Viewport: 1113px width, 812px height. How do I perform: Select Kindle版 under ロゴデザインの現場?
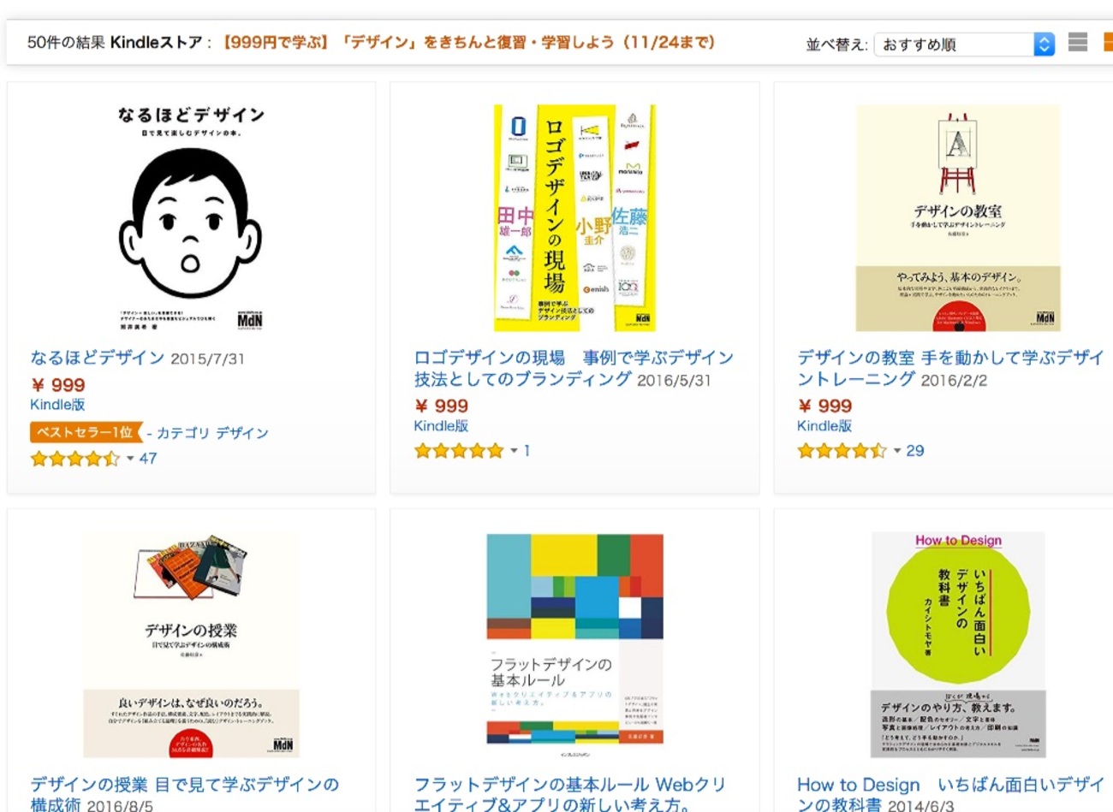tap(441, 426)
